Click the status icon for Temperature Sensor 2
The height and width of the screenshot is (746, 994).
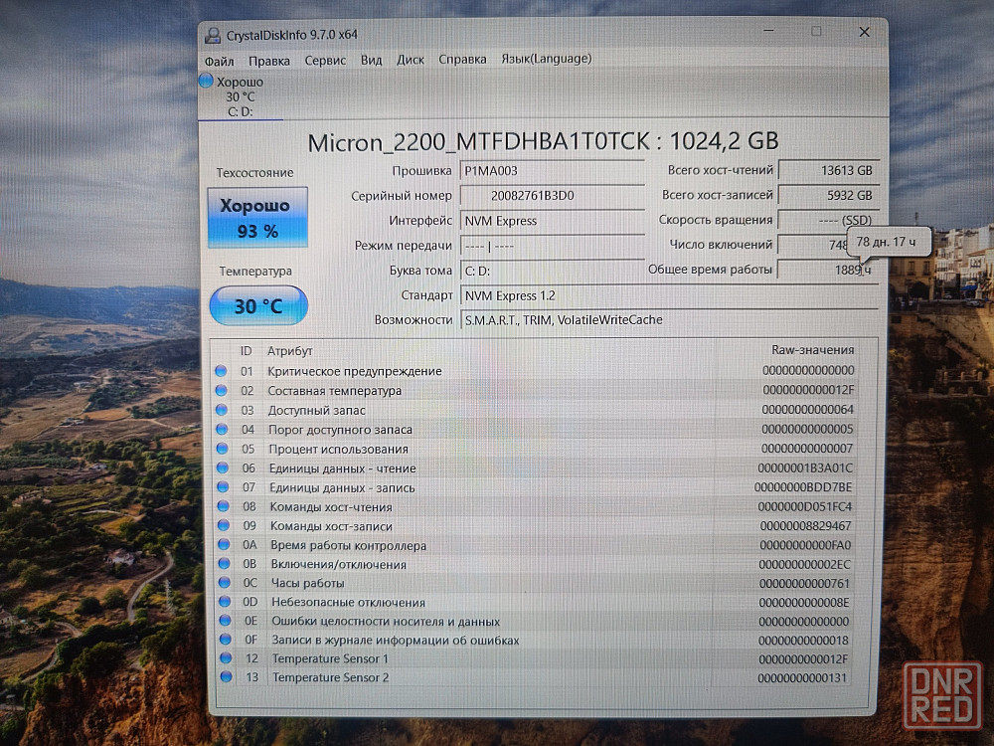coord(226,677)
